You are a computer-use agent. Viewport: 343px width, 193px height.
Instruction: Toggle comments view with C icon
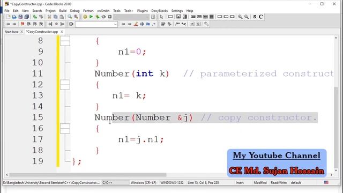261,17
